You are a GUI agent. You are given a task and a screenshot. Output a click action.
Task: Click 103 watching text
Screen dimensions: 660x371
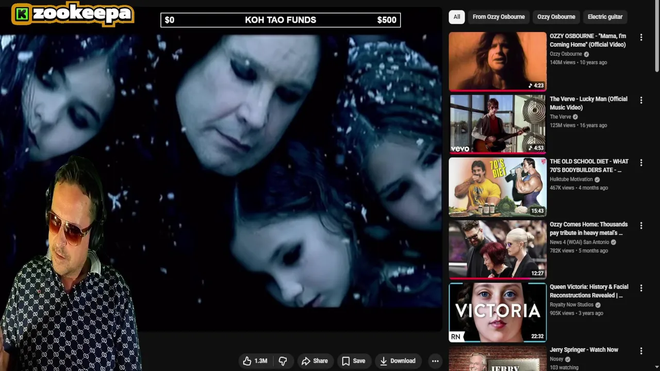click(x=564, y=367)
